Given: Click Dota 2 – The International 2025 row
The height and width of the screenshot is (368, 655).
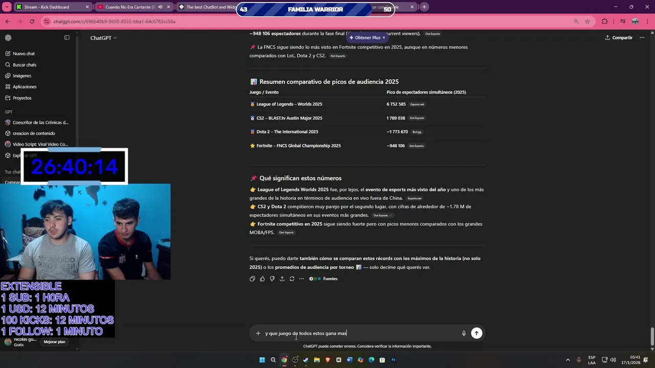Looking at the screenshot, I should [x=367, y=132].
